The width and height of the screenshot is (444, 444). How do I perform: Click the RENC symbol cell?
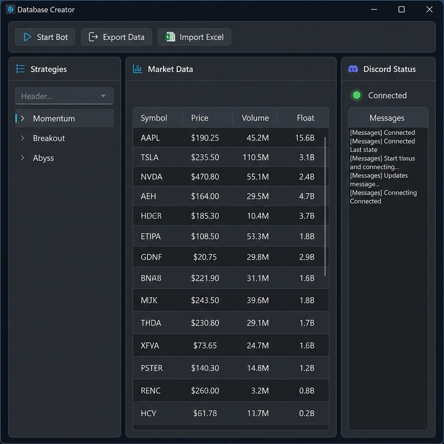click(x=150, y=391)
